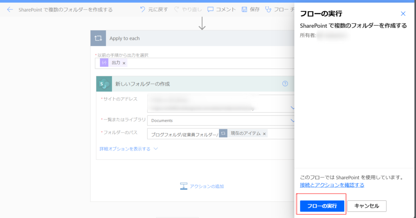Click the Redo (やり直し) toolbar item
This screenshot has width=416, height=218.
188,9
